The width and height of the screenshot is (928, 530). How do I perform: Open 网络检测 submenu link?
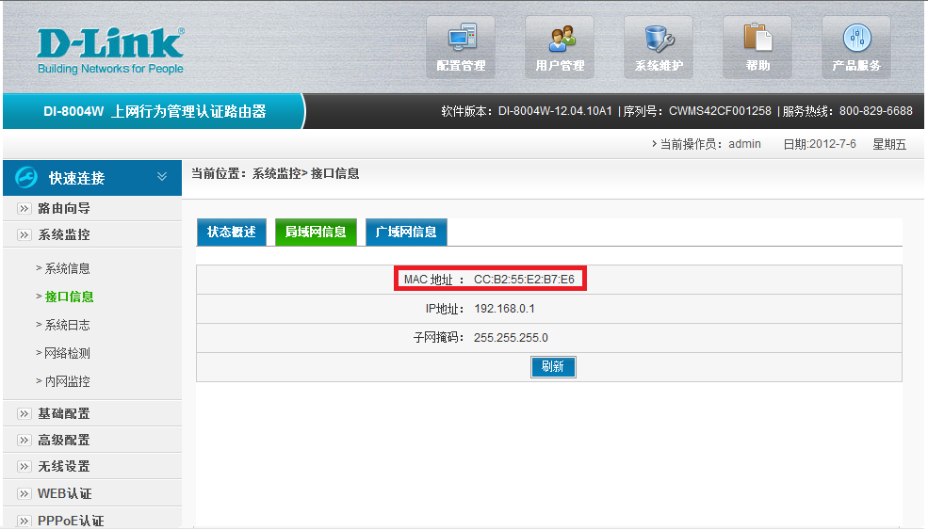[67, 354]
